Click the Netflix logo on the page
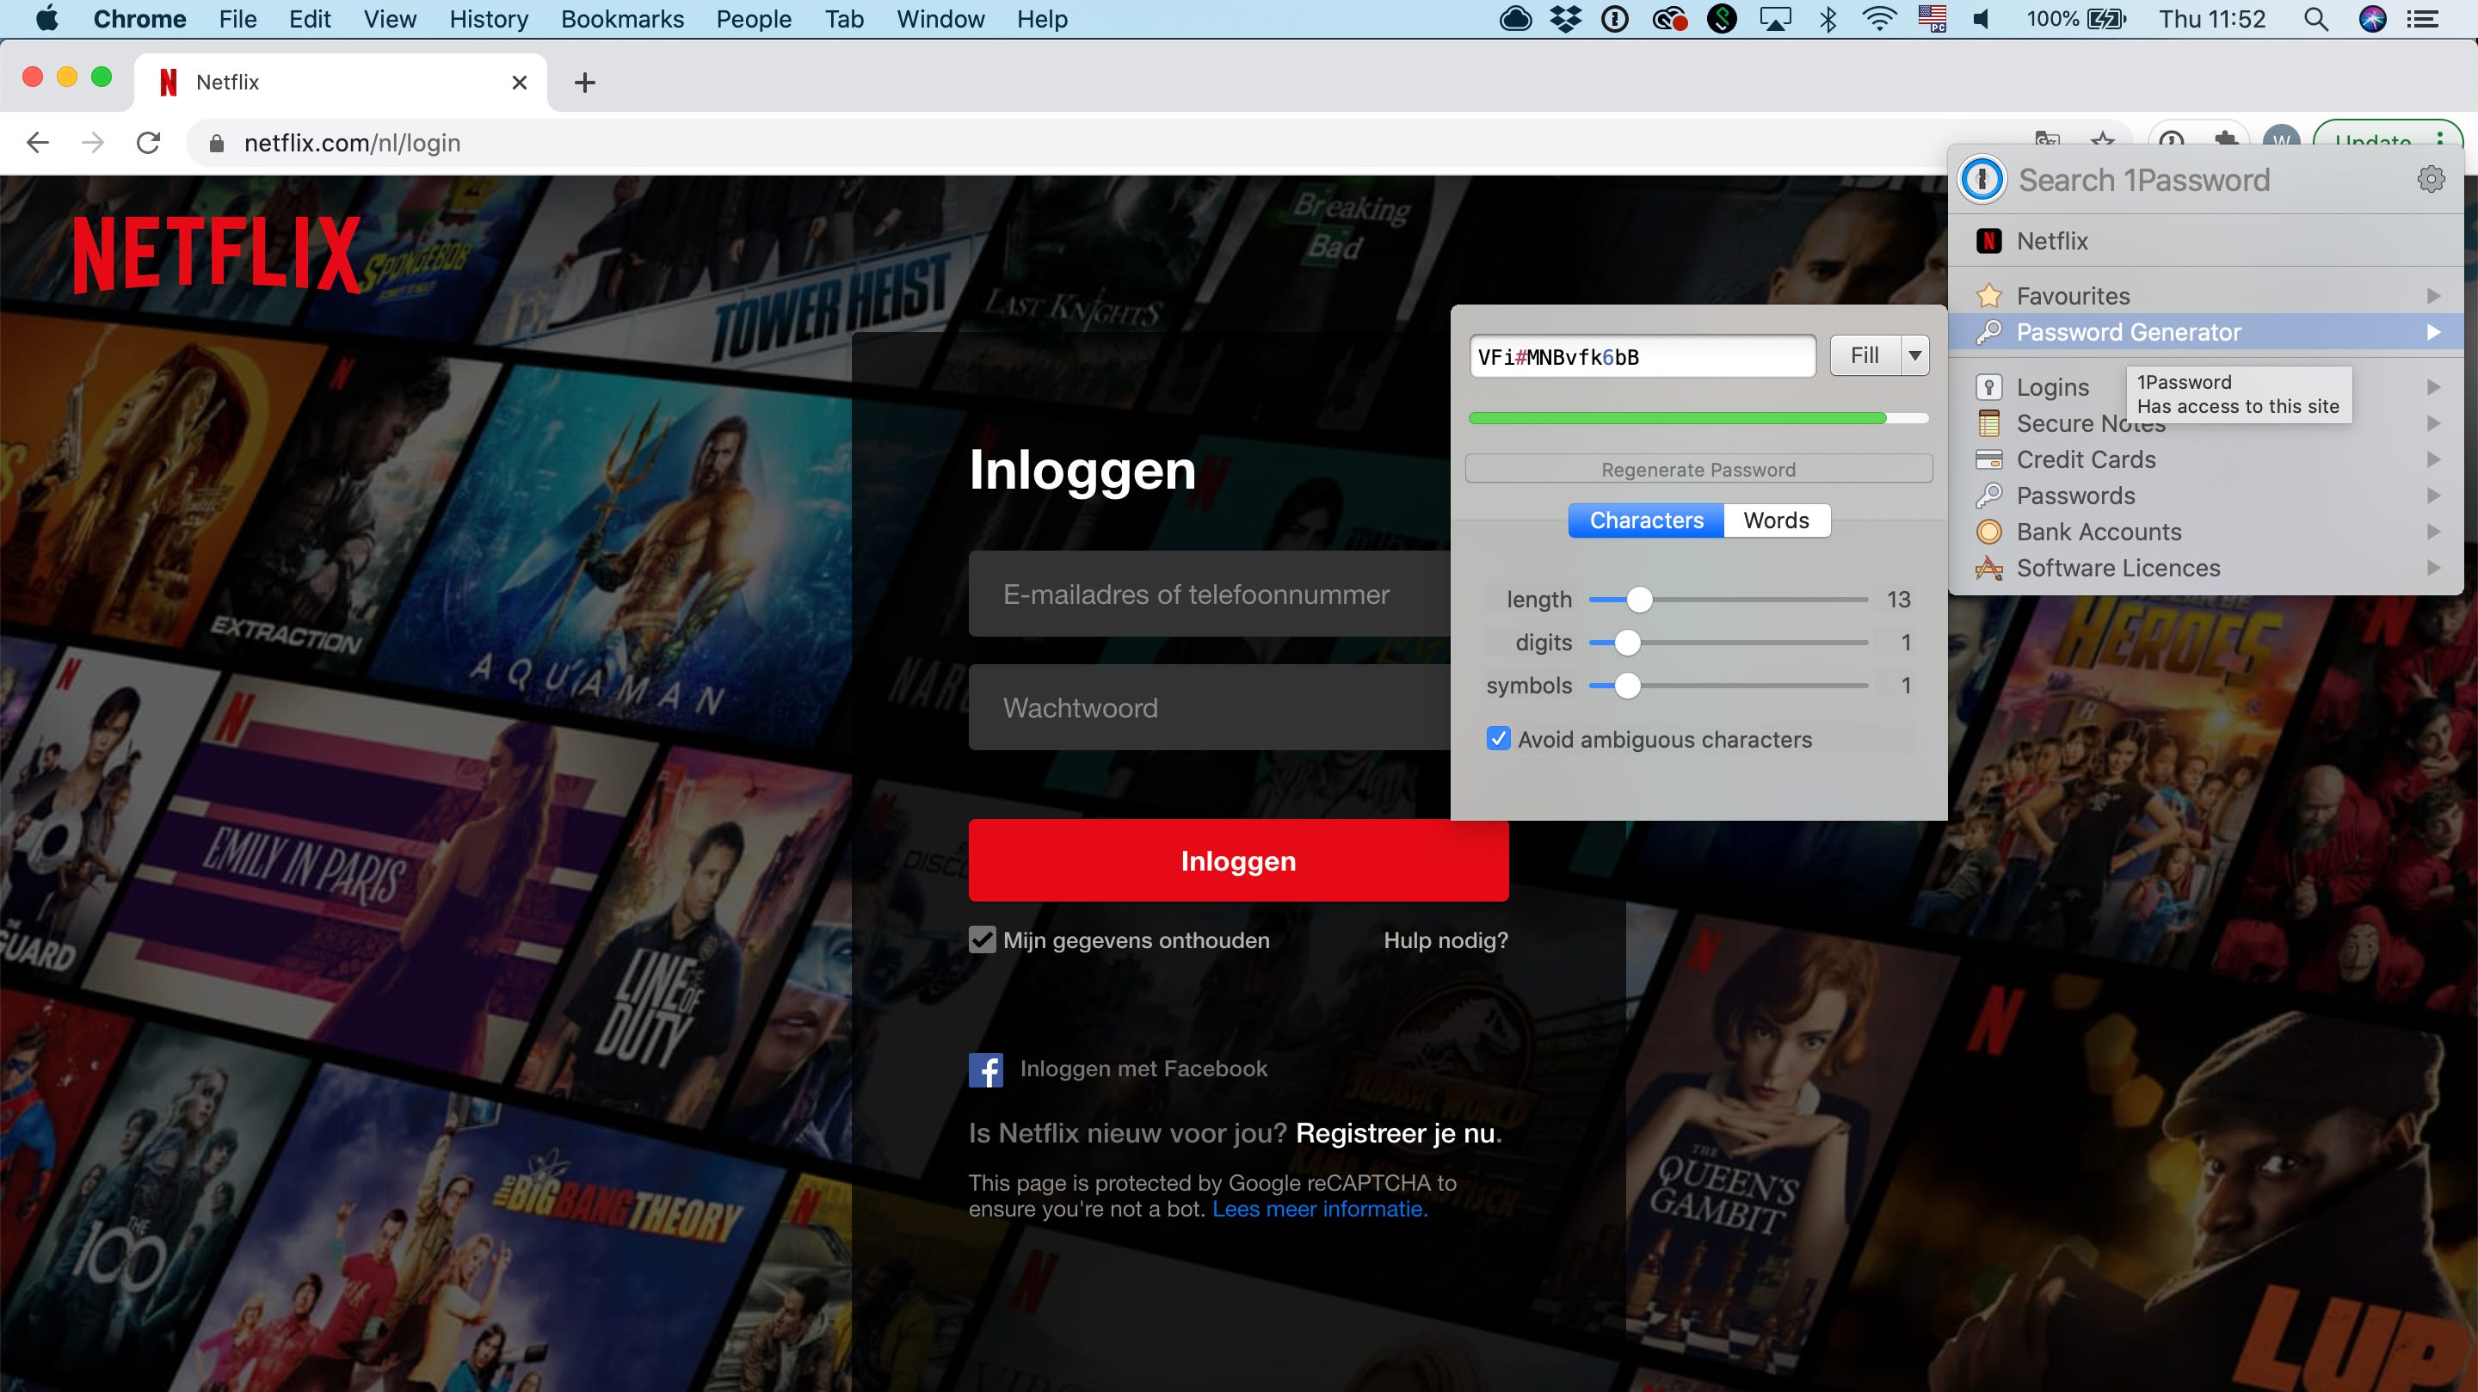This screenshot has width=2478, height=1392. pyautogui.click(x=217, y=255)
